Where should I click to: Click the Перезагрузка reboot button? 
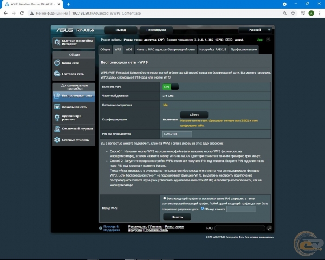pyautogui.click(x=157, y=30)
